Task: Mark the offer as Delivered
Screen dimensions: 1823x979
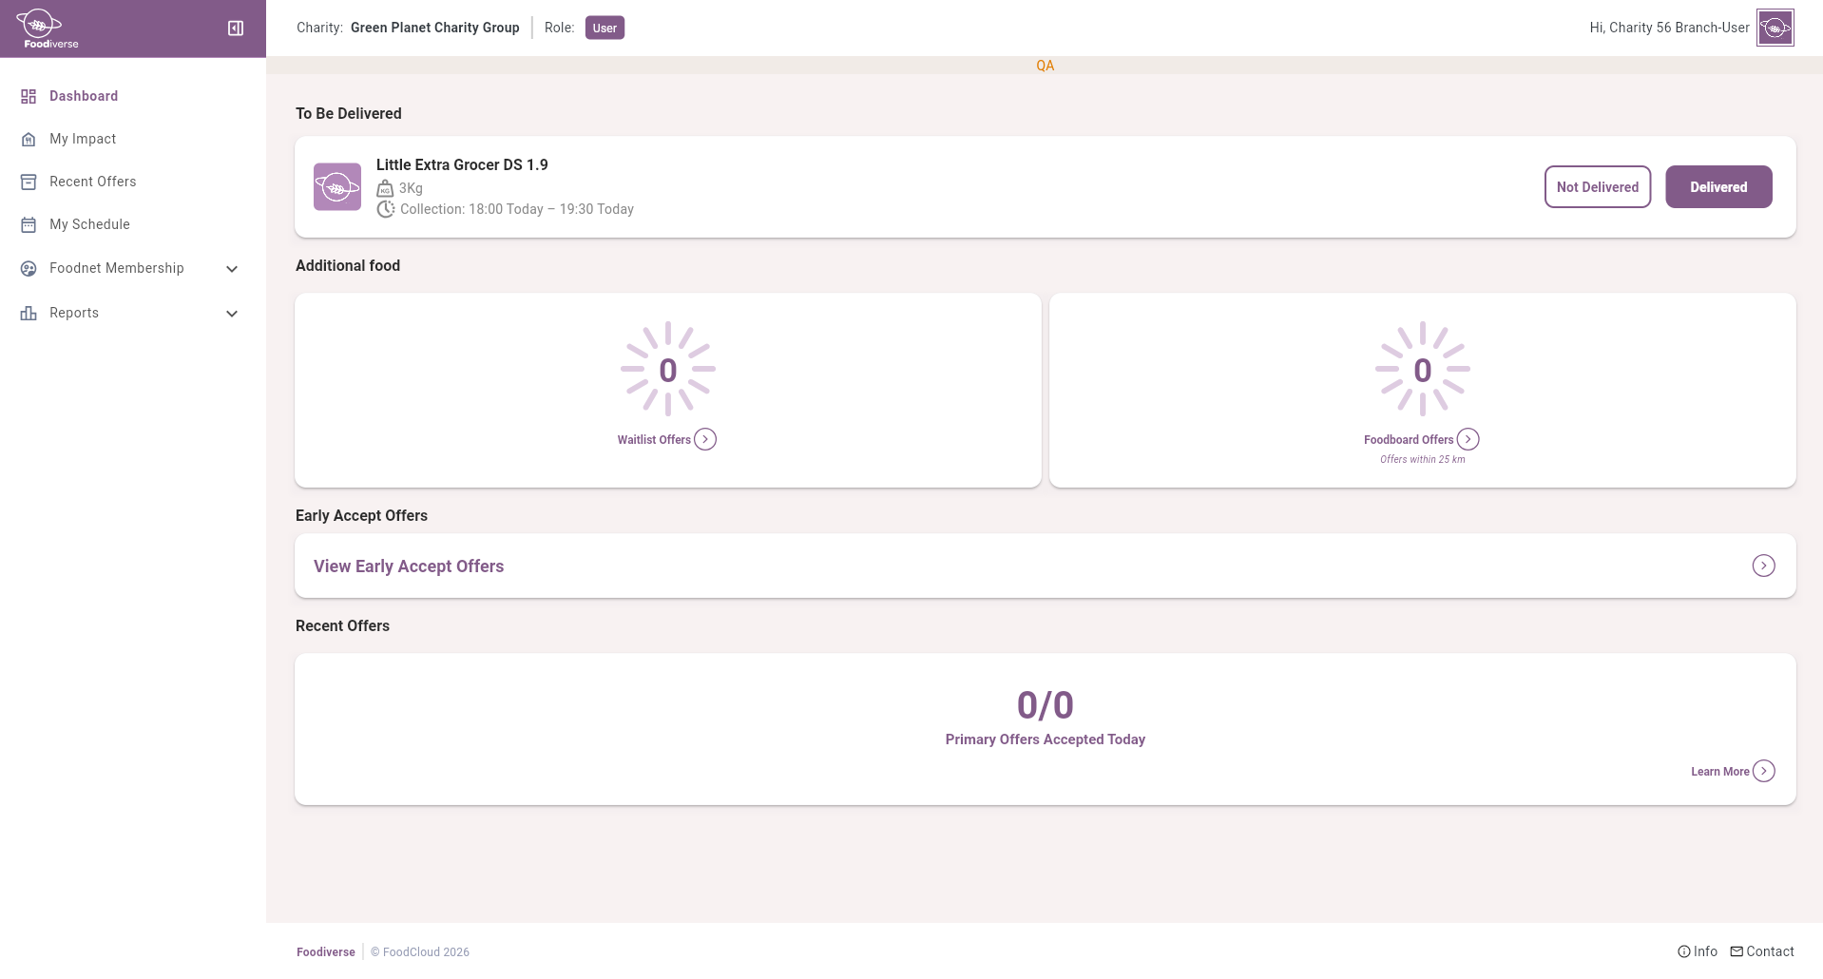Action: coord(1718,186)
